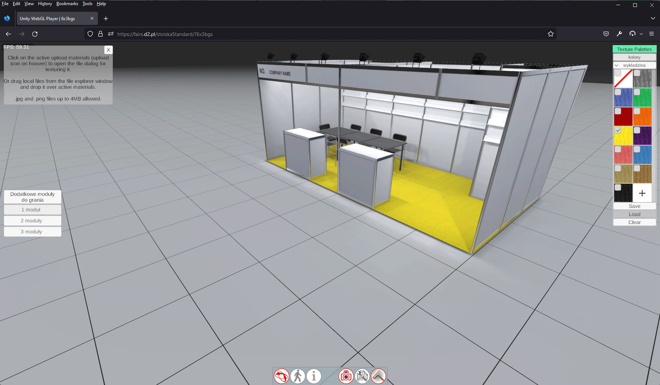
Task: Uncheck the yellow carpet texture checkbox
Action: pyautogui.click(x=618, y=130)
